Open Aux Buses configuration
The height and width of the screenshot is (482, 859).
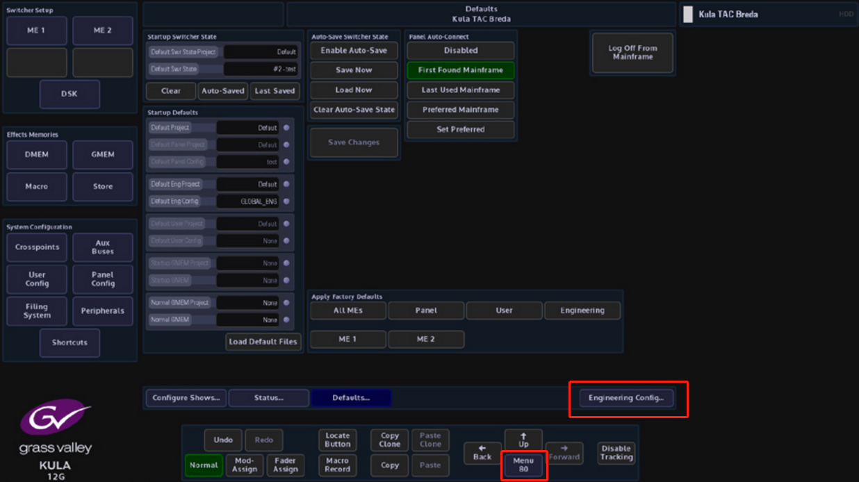(x=103, y=247)
